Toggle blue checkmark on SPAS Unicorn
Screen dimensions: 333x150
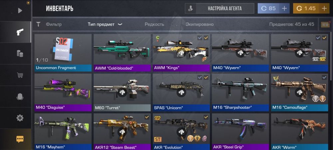coord(199,78)
